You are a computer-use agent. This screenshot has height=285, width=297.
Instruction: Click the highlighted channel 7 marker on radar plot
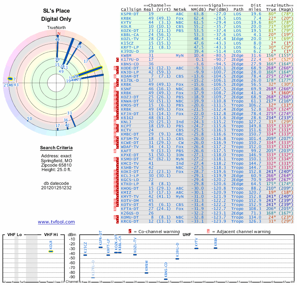tap(10, 79)
